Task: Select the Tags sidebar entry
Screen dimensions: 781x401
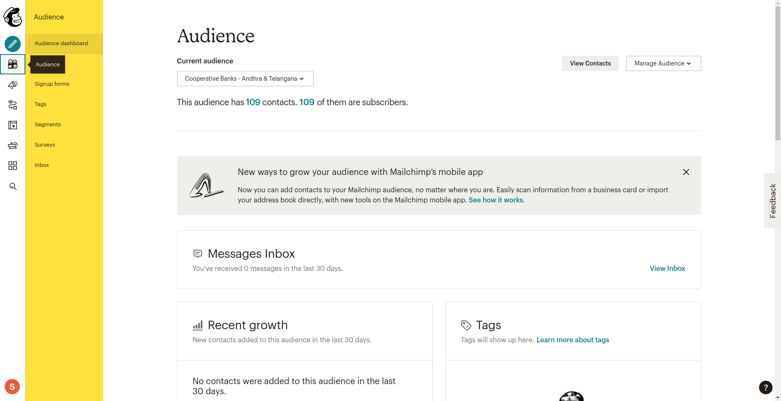Action: tap(40, 104)
